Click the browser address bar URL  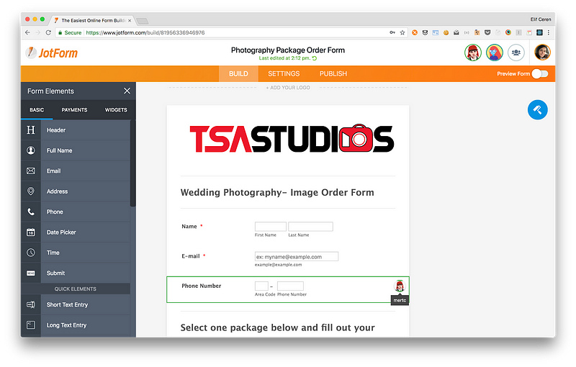coord(145,32)
